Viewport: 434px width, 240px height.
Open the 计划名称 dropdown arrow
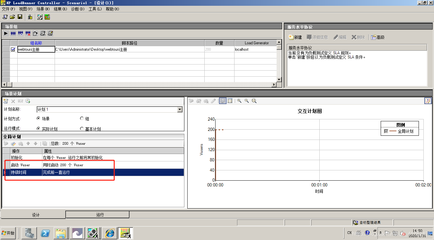tap(180, 109)
